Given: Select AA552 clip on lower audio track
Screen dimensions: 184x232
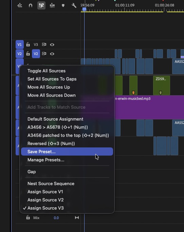Looking at the screenshot, I should pyautogui.click(x=178, y=128).
